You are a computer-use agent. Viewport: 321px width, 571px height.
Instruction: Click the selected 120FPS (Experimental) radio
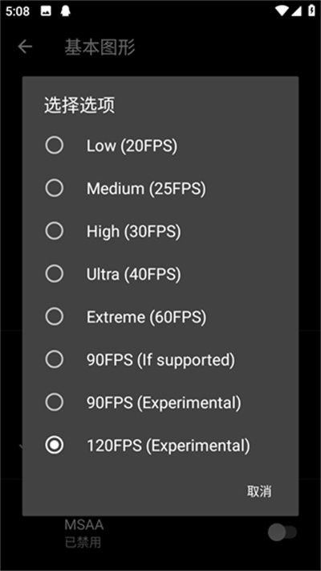coord(54,445)
